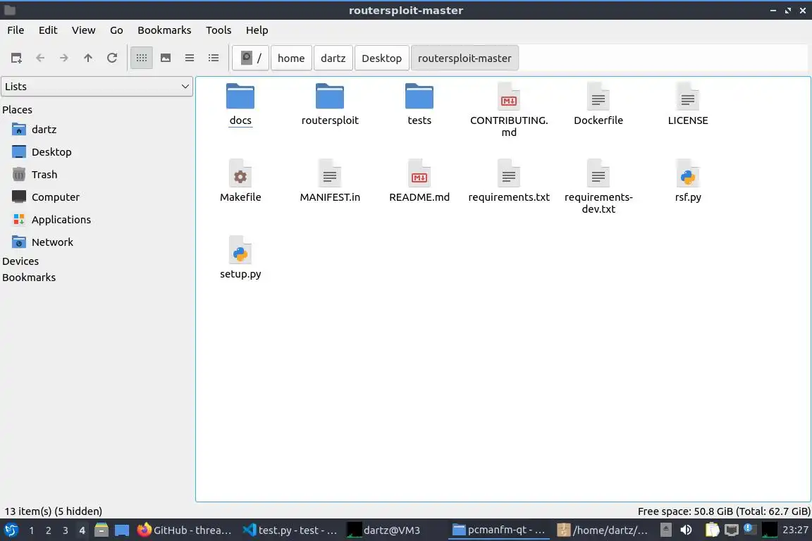Select the Makefile file

(x=240, y=182)
